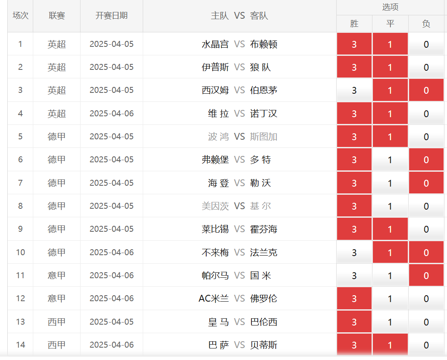Toggle 胜 (3) for AC米兰 VS 佛罗伦
The width and height of the screenshot is (447, 360).
[354, 298]
